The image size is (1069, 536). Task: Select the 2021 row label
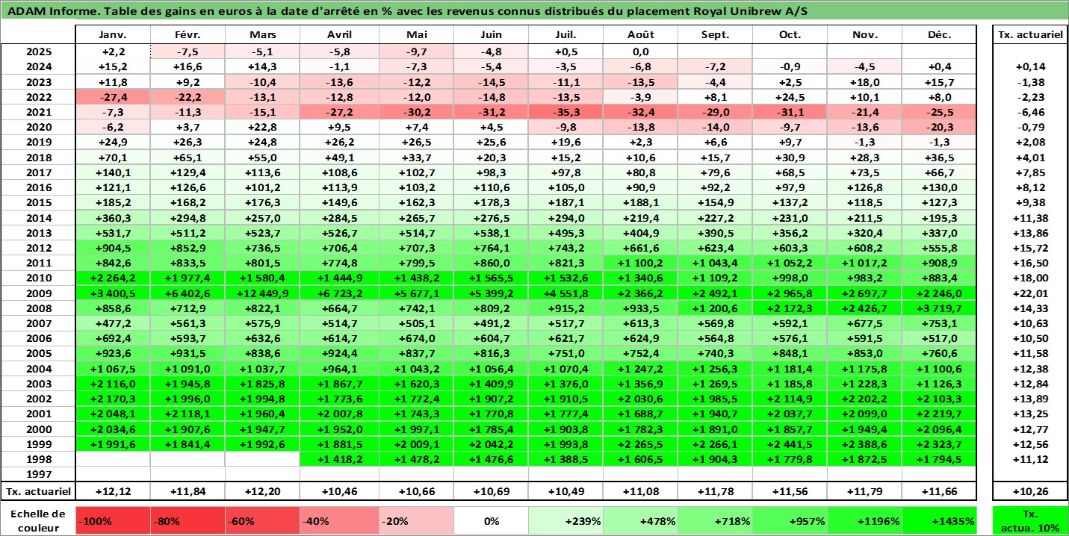(39, 112)
